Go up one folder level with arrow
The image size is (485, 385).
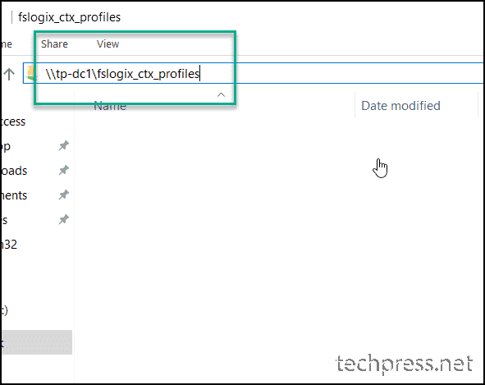9,74
